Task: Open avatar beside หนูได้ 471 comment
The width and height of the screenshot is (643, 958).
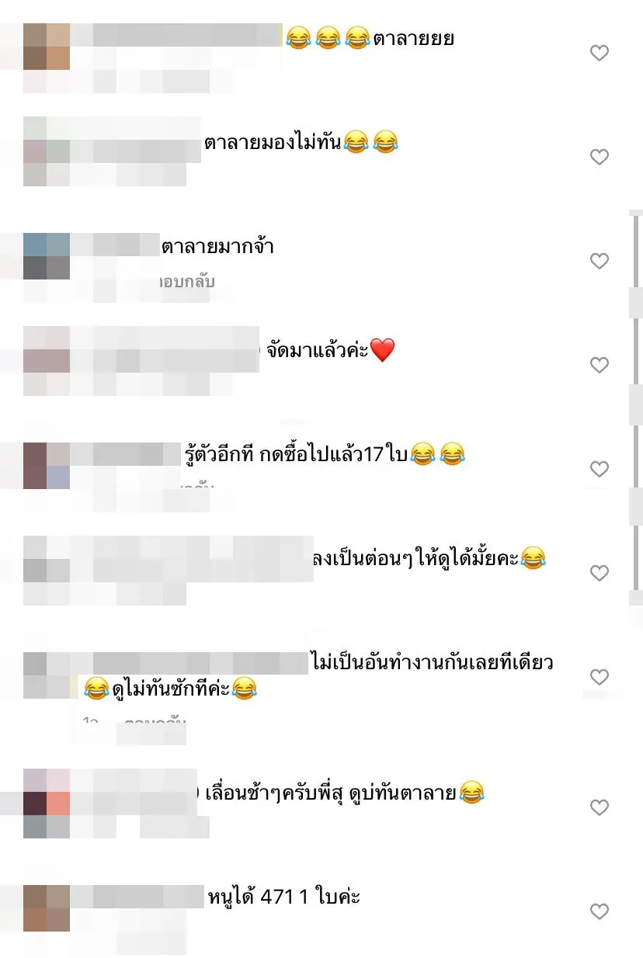Action: pos(47,908)
